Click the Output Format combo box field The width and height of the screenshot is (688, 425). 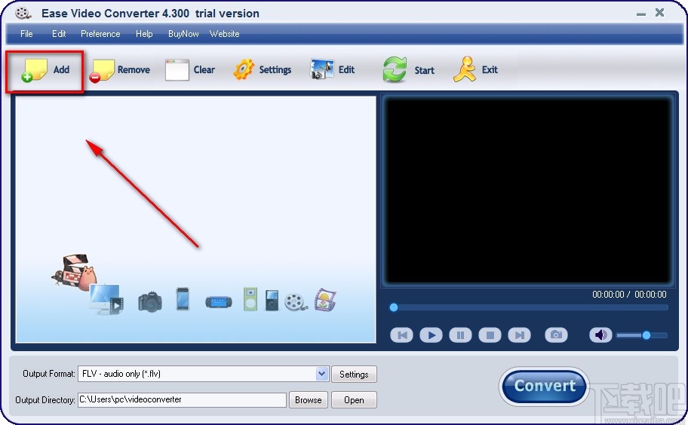203,374
